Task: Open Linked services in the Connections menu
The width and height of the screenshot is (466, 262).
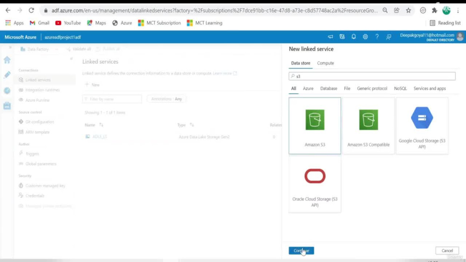Action: pyautogui.click(x=38, y=80)
